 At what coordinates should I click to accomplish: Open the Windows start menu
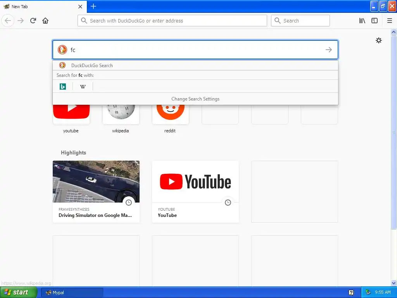[x=18, y=292]
